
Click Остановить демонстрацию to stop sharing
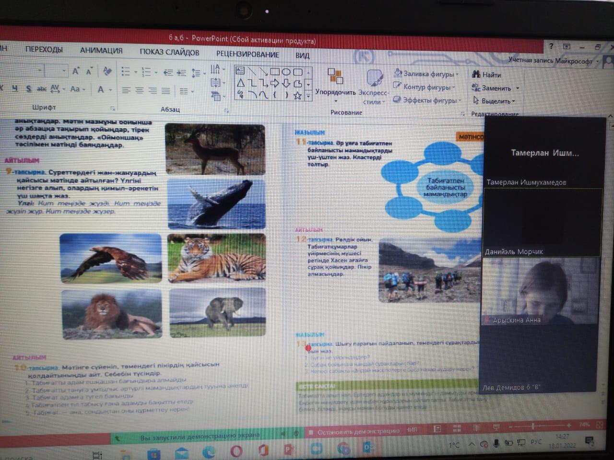(x=358, y=431)
